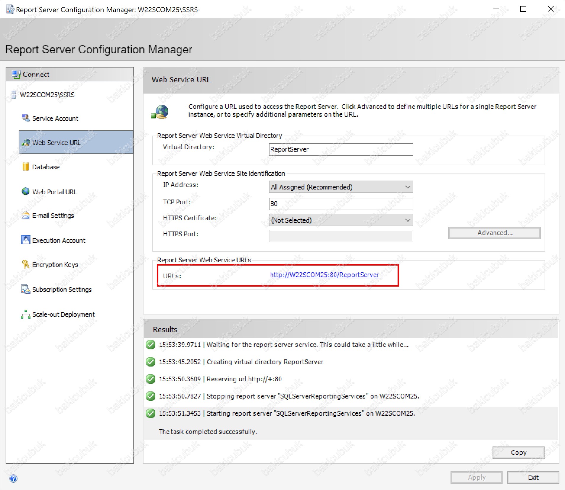565x490 pixels.
Task: Open the Scale-out Deployment page
Action: point(64,314)
